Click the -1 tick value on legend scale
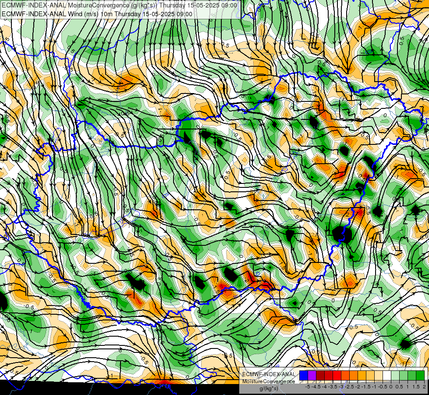 click(x=375, y=387)
